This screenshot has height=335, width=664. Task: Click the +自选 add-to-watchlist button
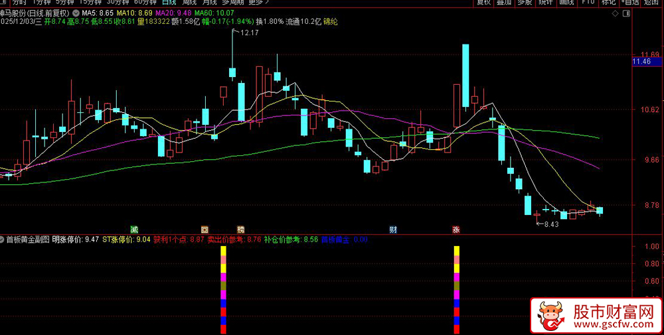coord(630,3)
